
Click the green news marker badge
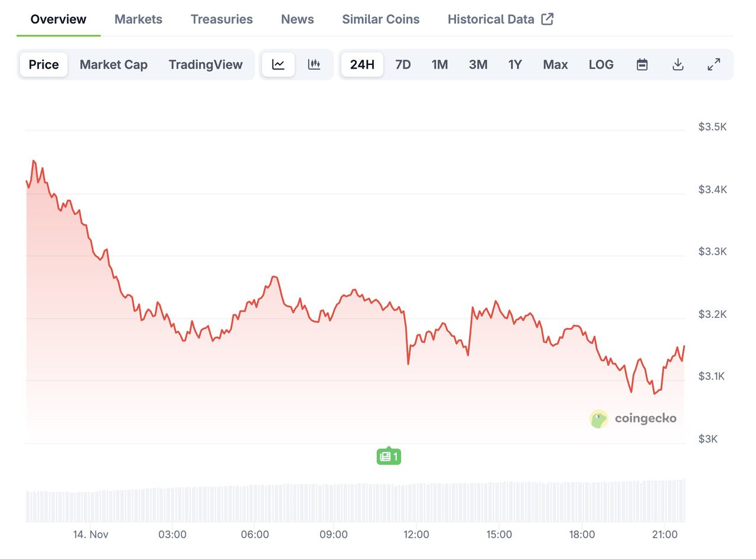point(389,456)
